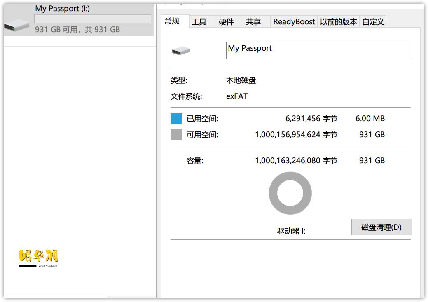Click the drive name input field
The width and height of the screenshot is (428, 302).
point(318,50)
